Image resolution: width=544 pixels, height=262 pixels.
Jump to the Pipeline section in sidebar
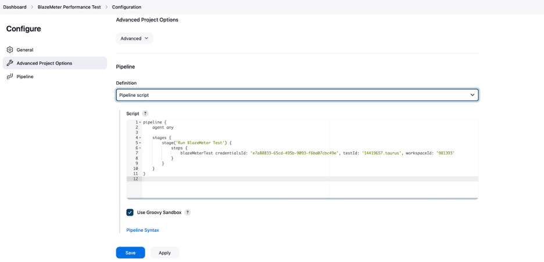point(55,77)
